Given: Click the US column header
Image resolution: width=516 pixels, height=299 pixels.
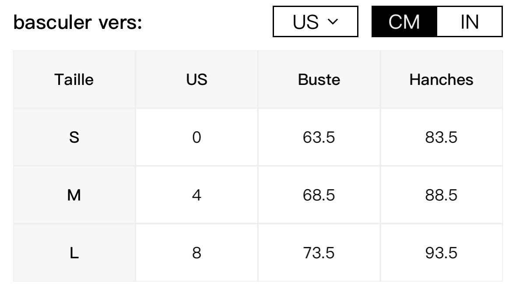Looking at the screenshot, I should [197, 79].
